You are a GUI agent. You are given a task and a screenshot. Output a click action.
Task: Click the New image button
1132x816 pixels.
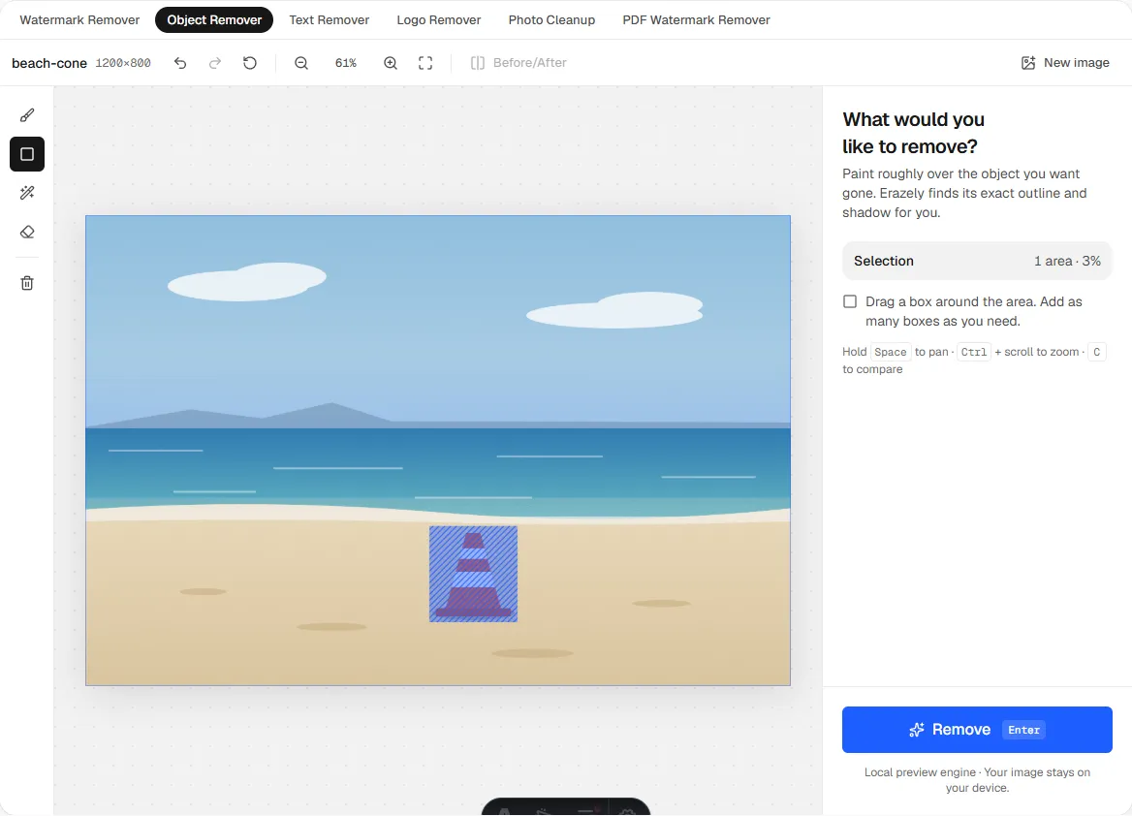(1065, 63)
